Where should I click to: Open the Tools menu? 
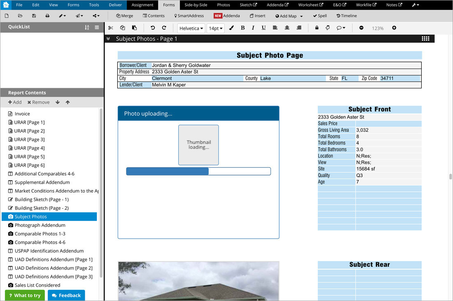pos(94,5)
